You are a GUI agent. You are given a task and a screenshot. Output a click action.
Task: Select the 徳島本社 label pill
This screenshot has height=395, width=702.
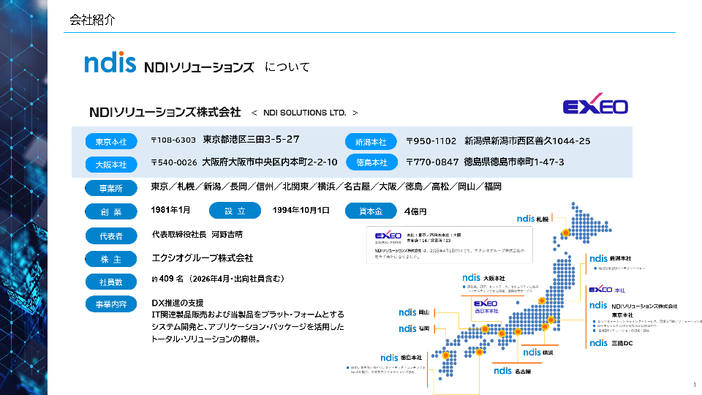(x=371, y=162)
